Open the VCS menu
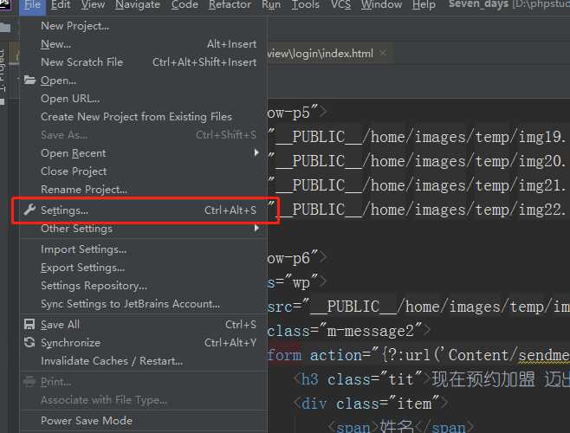Screen dimensions: 570x433 click(x=341, y=4)
